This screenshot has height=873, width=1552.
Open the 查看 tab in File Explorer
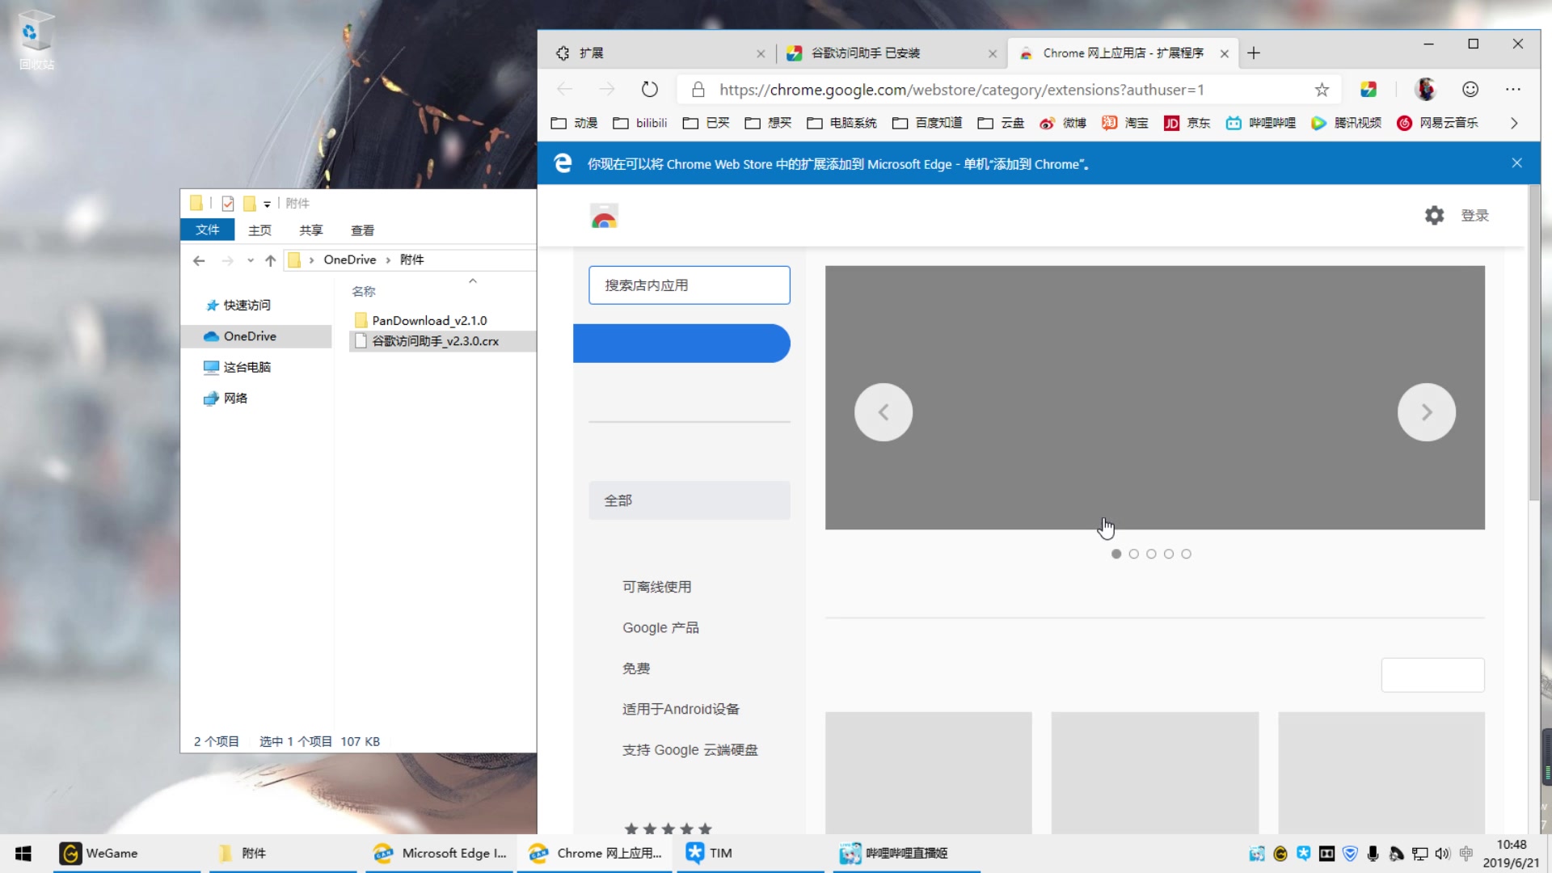point(362,230)
